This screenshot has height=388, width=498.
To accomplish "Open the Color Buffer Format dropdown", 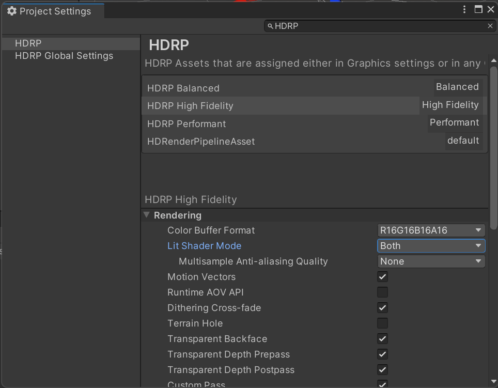I will [431, 230].
